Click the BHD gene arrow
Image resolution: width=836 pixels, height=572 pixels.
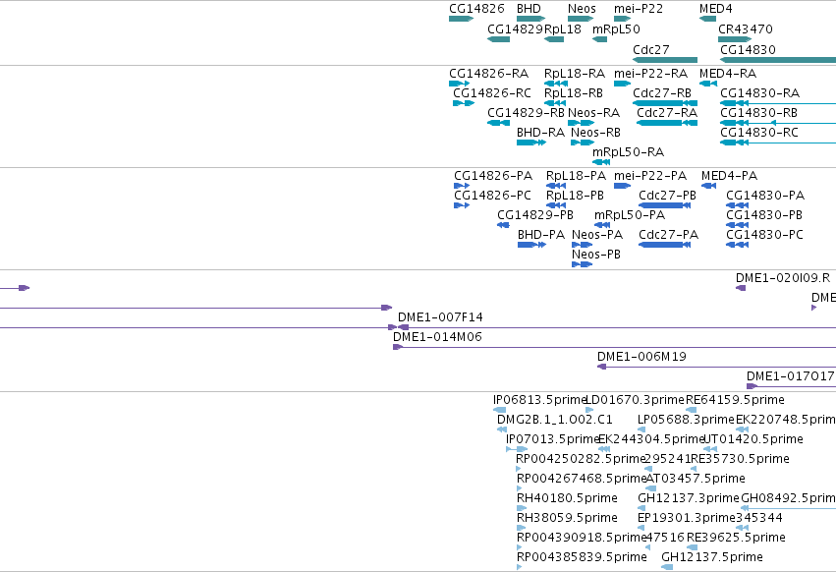click(531, 19)
